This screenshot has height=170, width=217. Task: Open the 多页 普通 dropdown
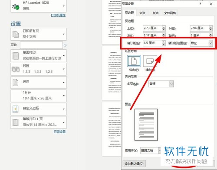161,84
